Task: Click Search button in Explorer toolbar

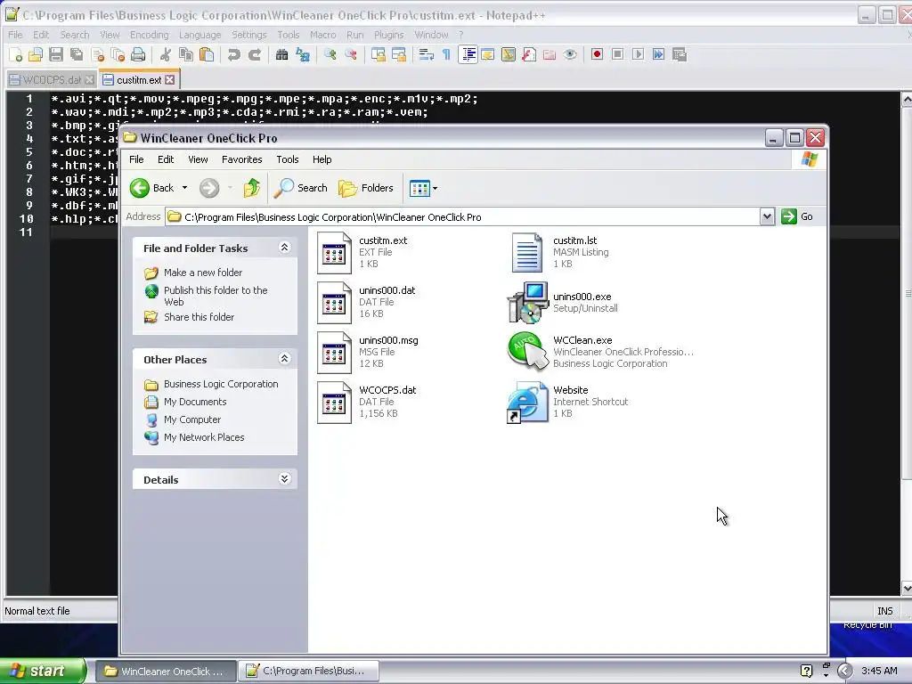Action: [301, 188]
